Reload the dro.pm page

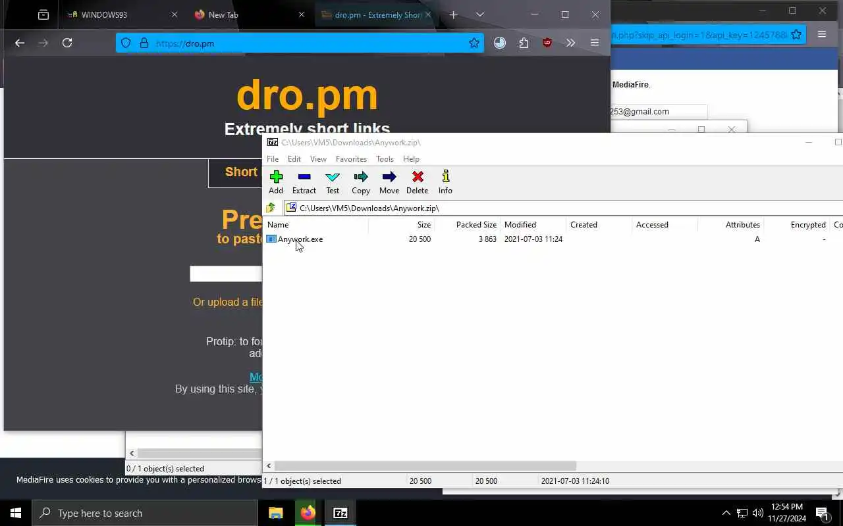tap(67, 43)
